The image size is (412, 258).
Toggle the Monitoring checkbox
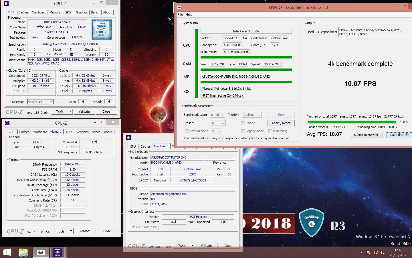pyautogui.click(x=270, y=131)
